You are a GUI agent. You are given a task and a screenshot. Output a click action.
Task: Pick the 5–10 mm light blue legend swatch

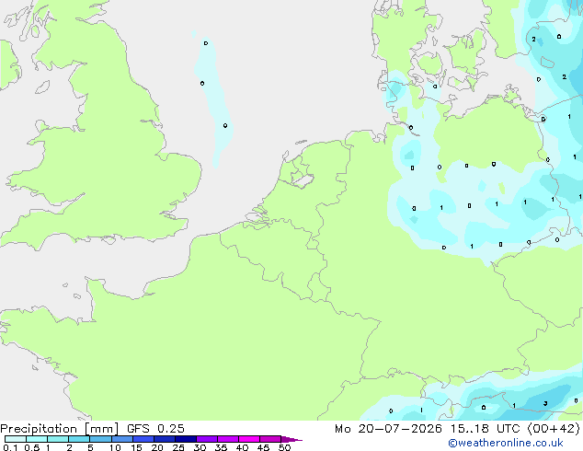100,439
